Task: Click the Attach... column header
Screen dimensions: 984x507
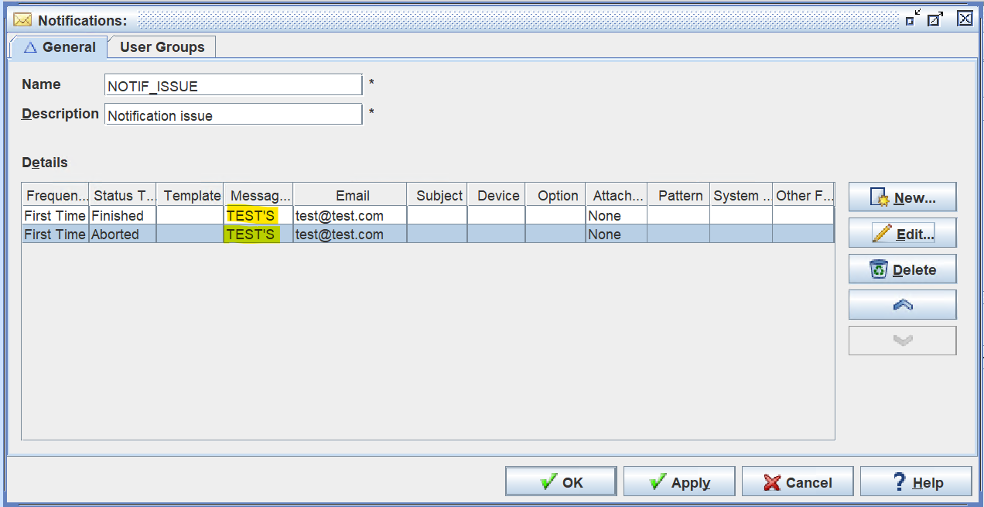Action: click(x=617, y=195)
